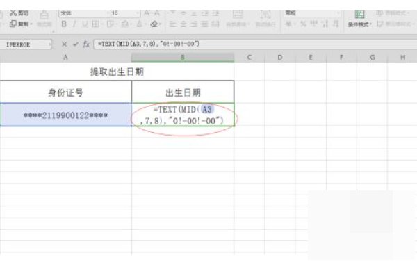
Task: Click the Wrap Text (自动换行) button
Action: click(265, 19)
